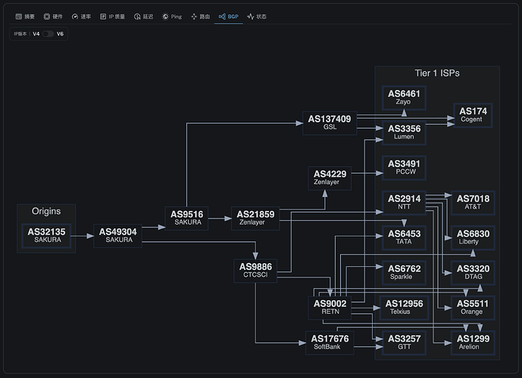522x378 pixels.
Task: Select the AS3356 Lumen node
Action: click(404, 133)
